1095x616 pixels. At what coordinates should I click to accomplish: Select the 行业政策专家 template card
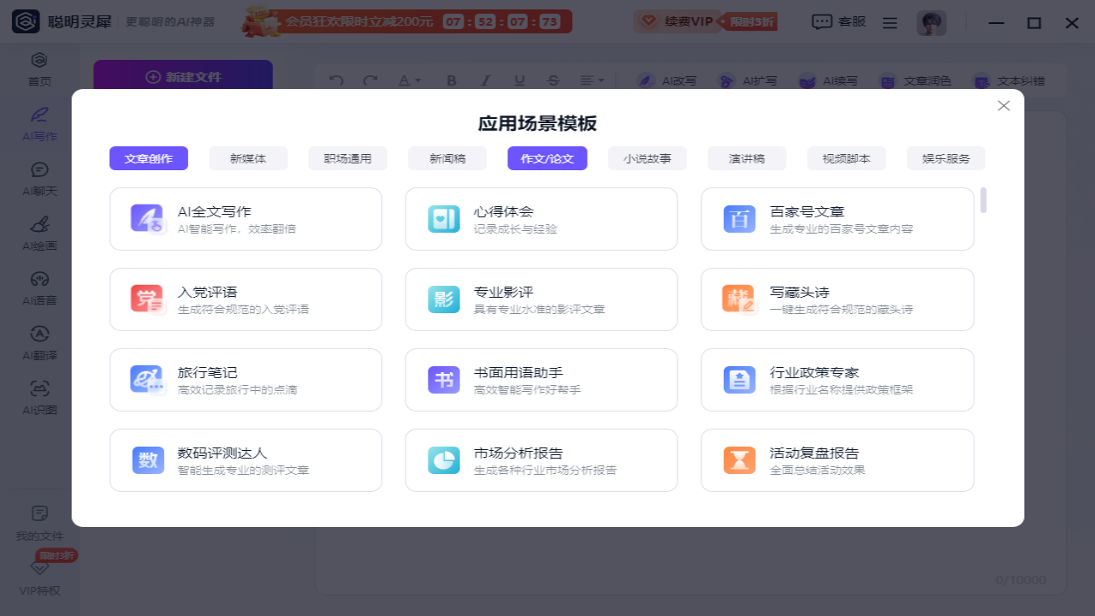(838, 380)
